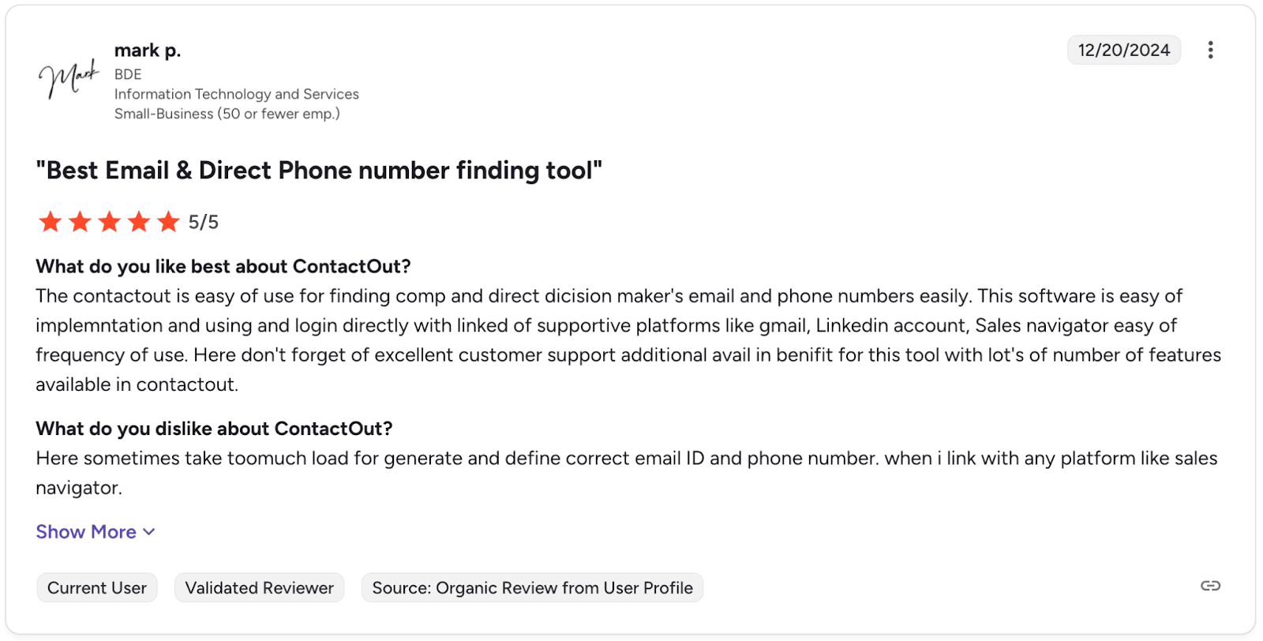Expand review using the Show More chevron

149,532
